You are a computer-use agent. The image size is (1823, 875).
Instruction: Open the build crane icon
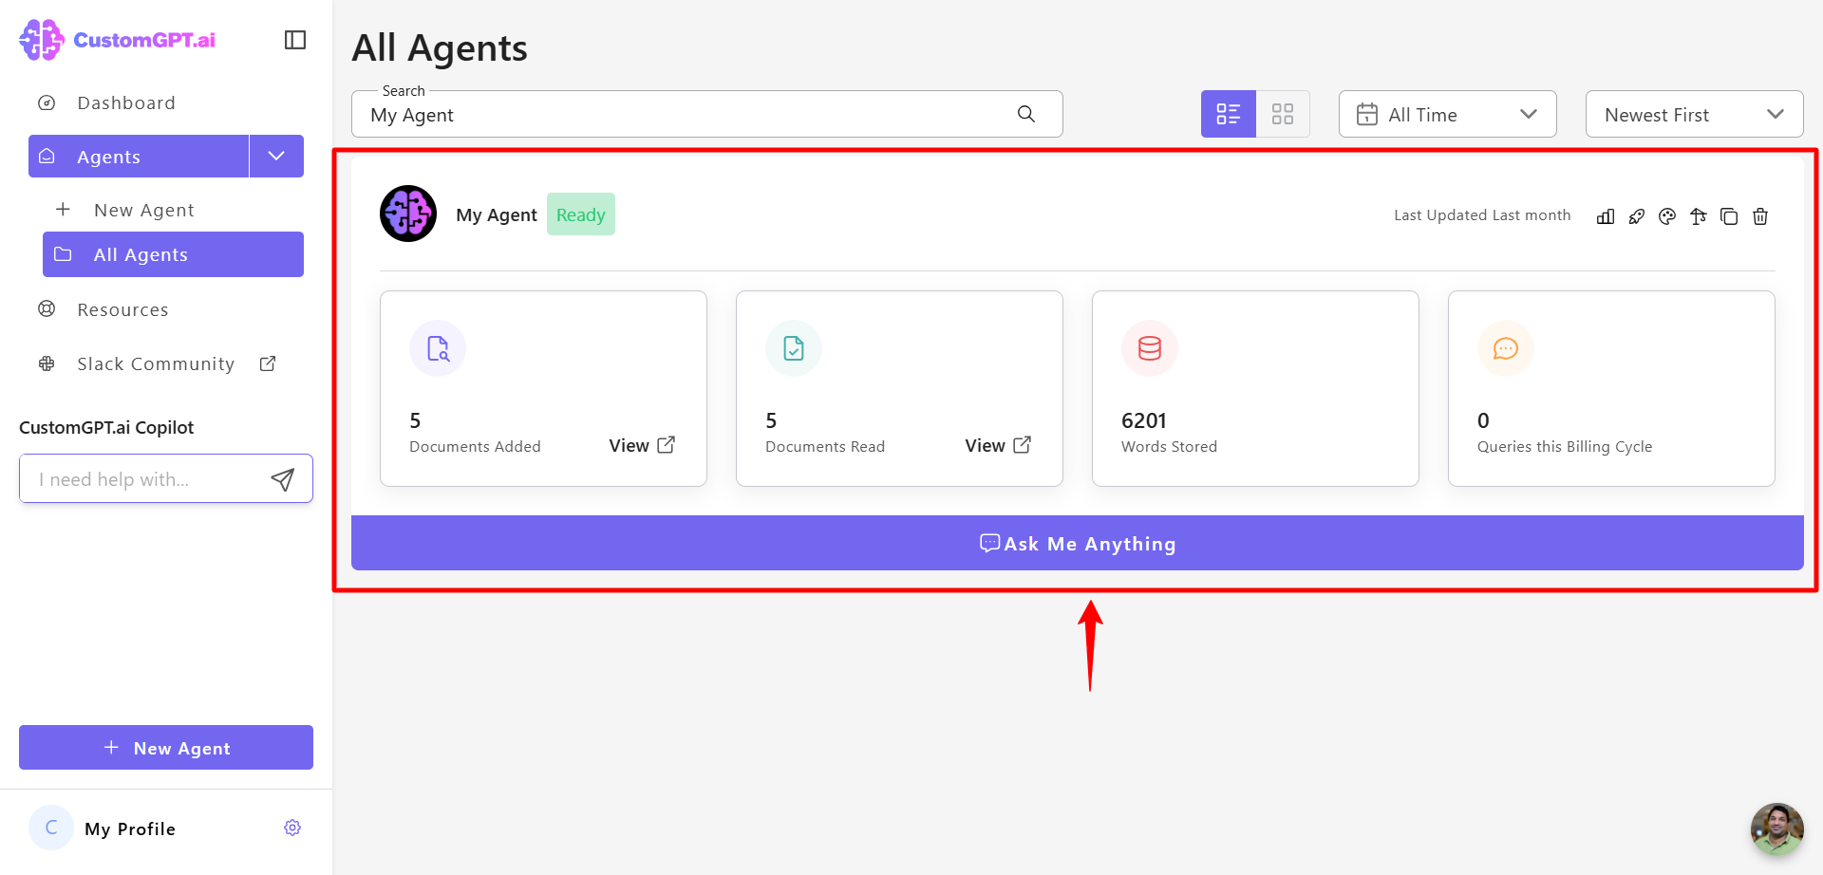1699,216
